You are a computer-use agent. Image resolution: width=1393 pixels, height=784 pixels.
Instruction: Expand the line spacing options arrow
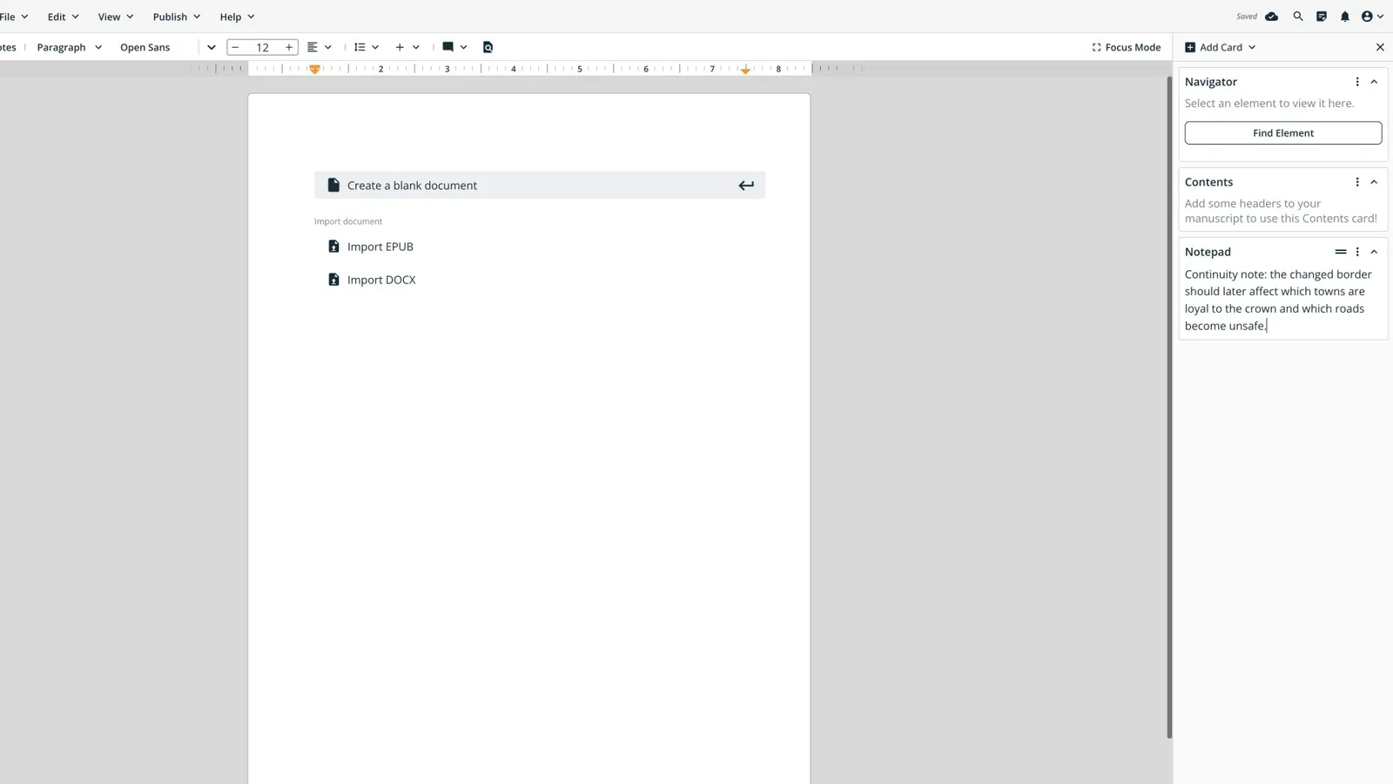point(375,47)
